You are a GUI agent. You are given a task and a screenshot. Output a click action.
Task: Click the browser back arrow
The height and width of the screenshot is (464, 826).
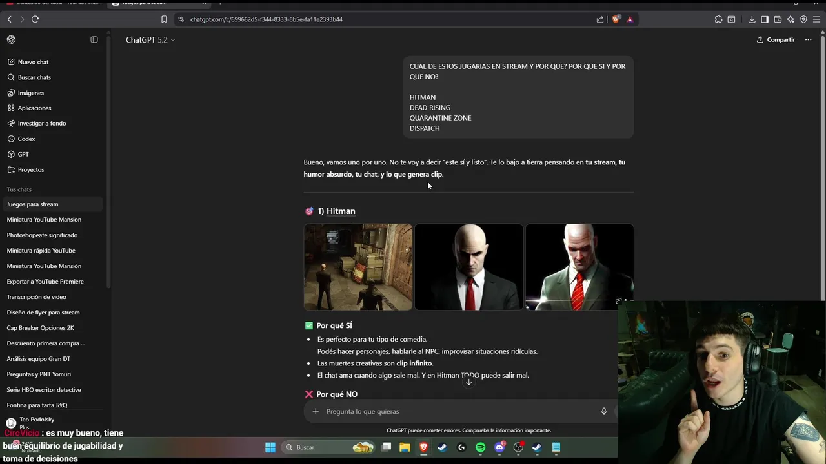[10, 19]
